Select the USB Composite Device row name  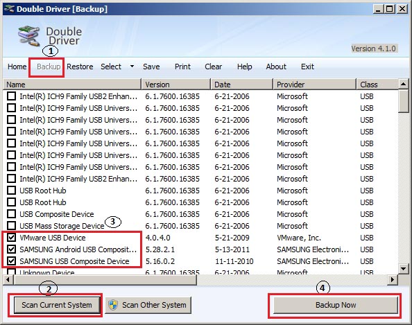56,214
